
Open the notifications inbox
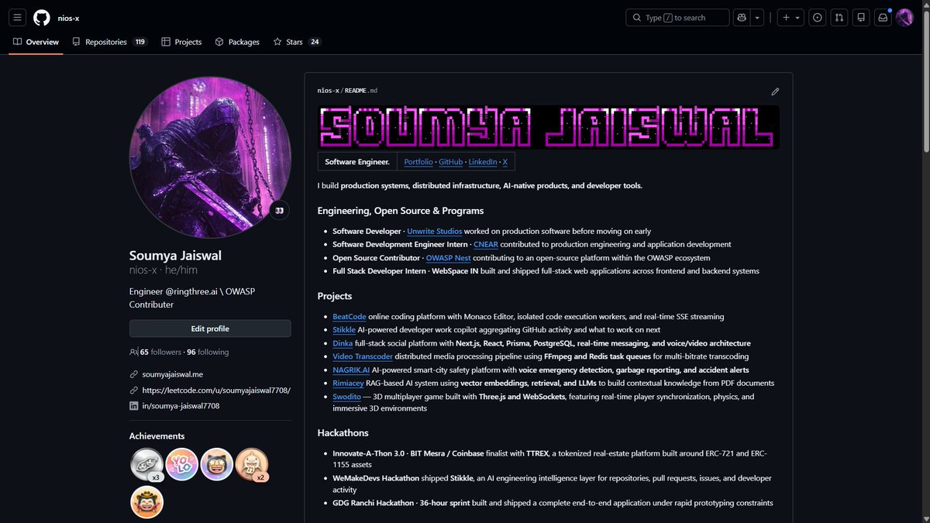coord(882,17)
